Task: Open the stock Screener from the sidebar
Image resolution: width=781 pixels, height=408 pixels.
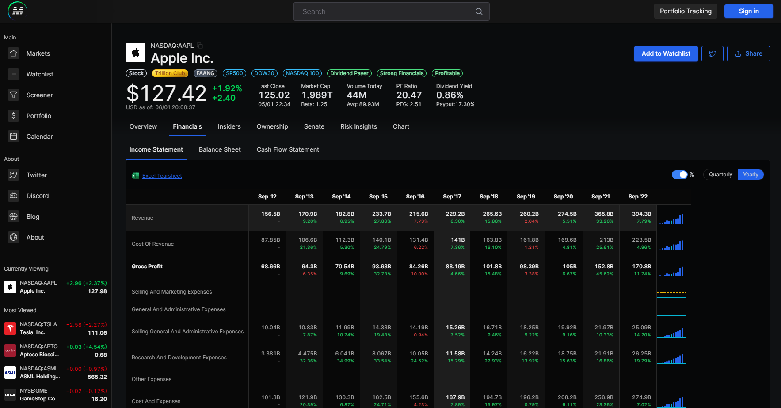Action: (13, 95)
